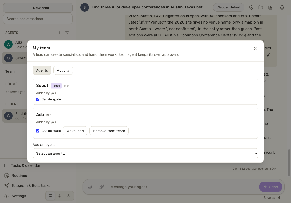
Task: Click the token usage cost text
Action: (254, 169)
